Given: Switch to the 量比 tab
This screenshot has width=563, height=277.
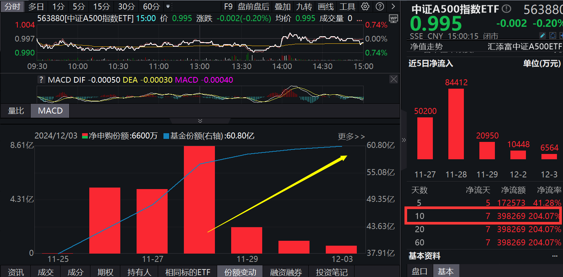Looking at the screenshot, I should tap(16, 111).
